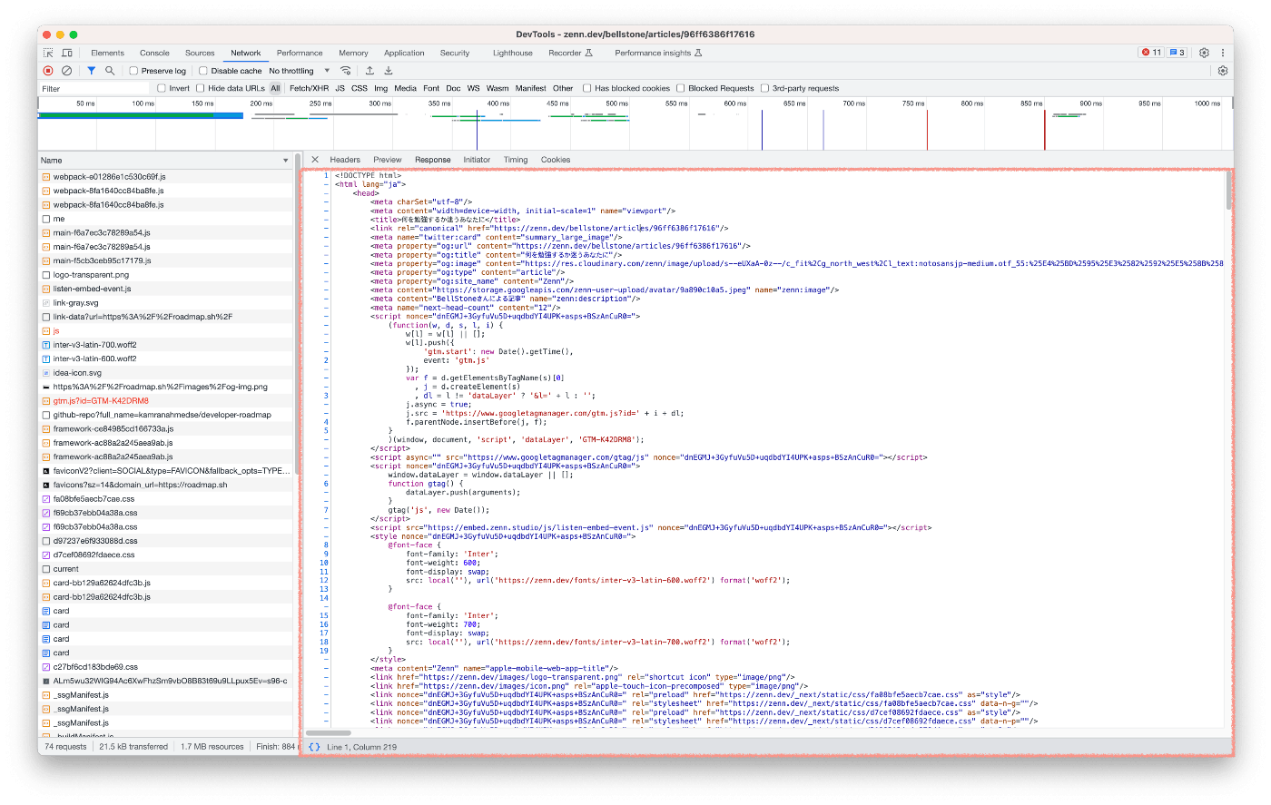Open network conditions wifi icon
The width and height of the screenshot is (1271, 805).
click(x=346, y=71)
